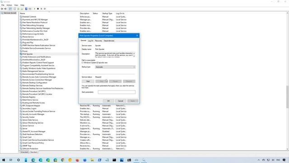This screenshot has height=163, width=289.
Task: Select the Plug and Play service
Action: click(x=28, y=43)
